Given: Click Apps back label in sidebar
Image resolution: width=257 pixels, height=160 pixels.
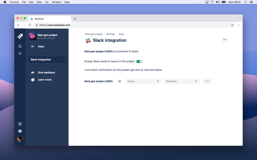Looking at the screenshot, I should [x=41, y=46].
